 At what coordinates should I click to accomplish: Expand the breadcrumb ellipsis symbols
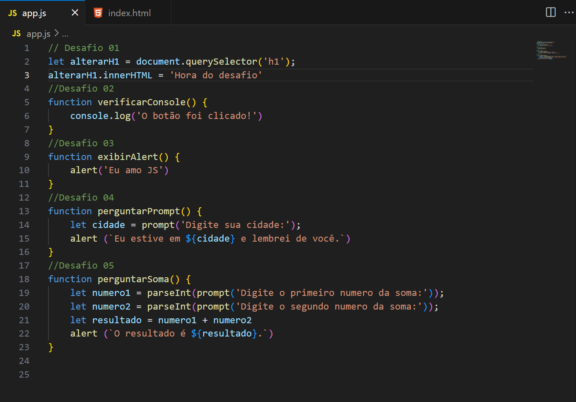tap(65, 35)
